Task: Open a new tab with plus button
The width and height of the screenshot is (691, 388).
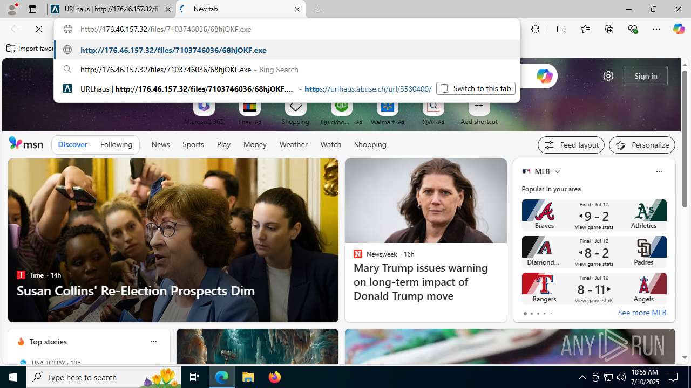Action: (317, 9)
